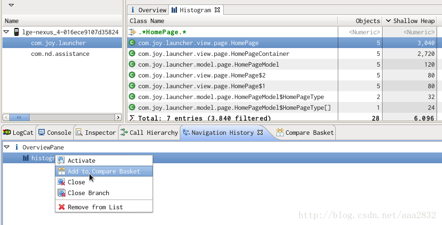Click the Call Hierarchy tree icon
The width and height of the screenshot is (442, 225).
click(x=124, y=132)
